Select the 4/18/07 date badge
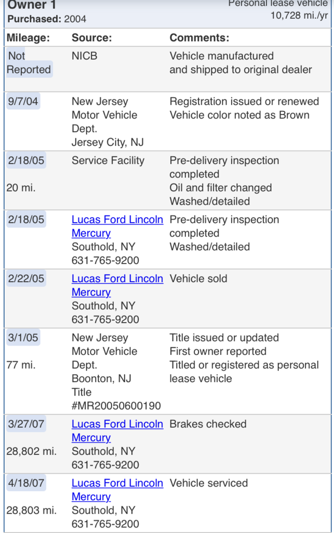This screenshot has width=334, height=533. (26, 484)
